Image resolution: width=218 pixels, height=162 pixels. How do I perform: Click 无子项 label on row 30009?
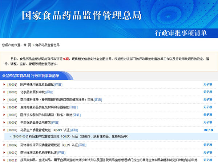(208, 145)
